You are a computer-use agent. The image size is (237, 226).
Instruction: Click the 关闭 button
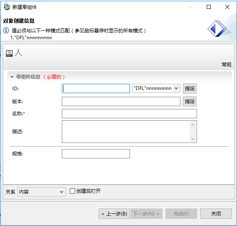point(216,214)
